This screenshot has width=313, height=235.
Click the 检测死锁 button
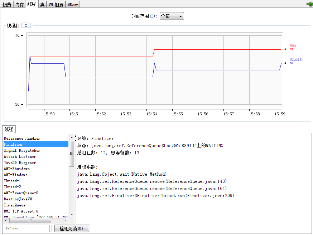(x=71, y=228)
